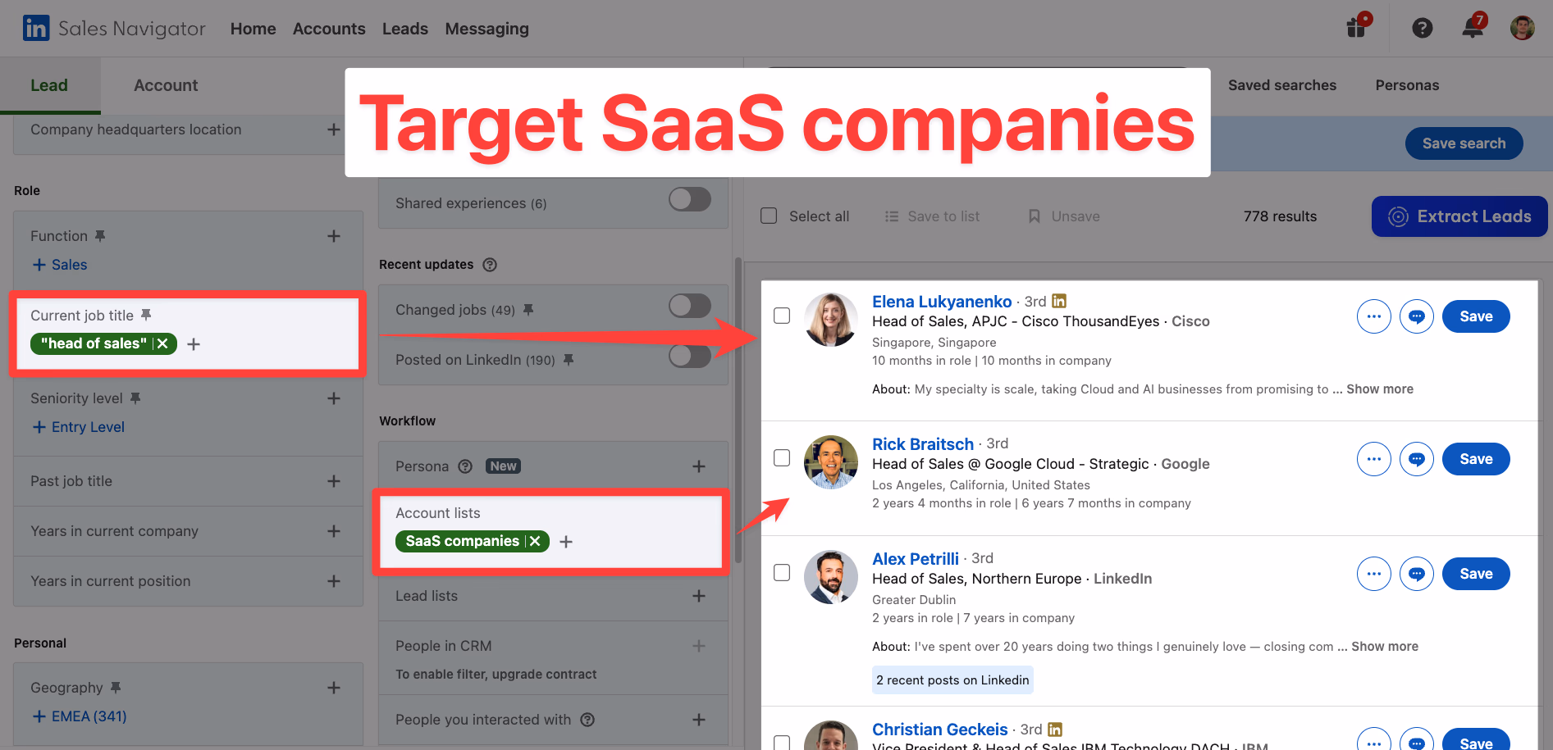
Task: Open Accounts in top navigation
Action: click(x=329, y=29)
